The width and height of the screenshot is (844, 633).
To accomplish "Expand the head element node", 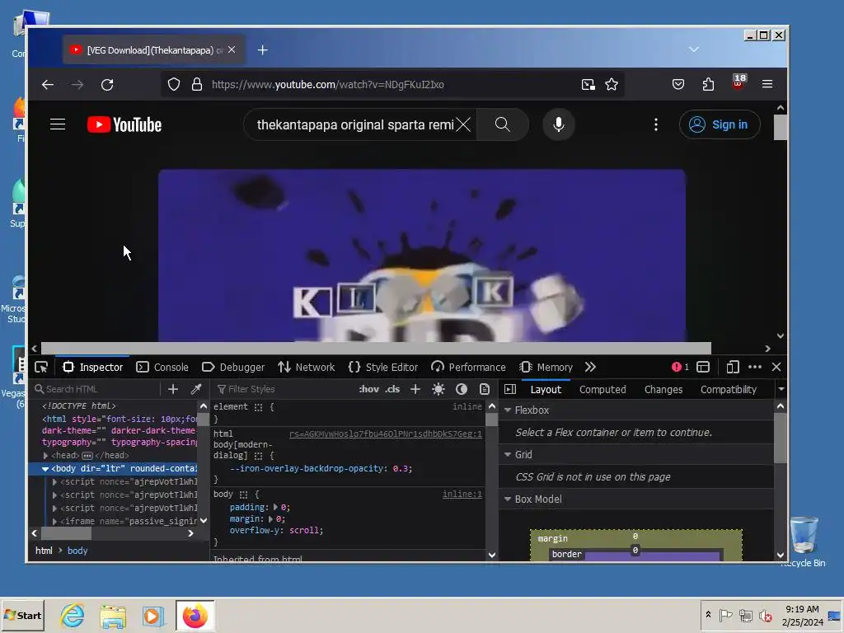I will (x=46, y=455).
